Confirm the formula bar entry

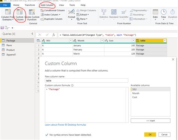(x=47, y=35)
